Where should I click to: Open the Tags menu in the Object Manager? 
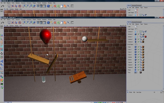pos(141,24)
